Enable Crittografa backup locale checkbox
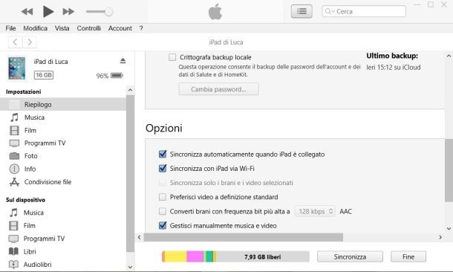The height and width of the screenshot is (272, 453). click(x=172, y=57)
